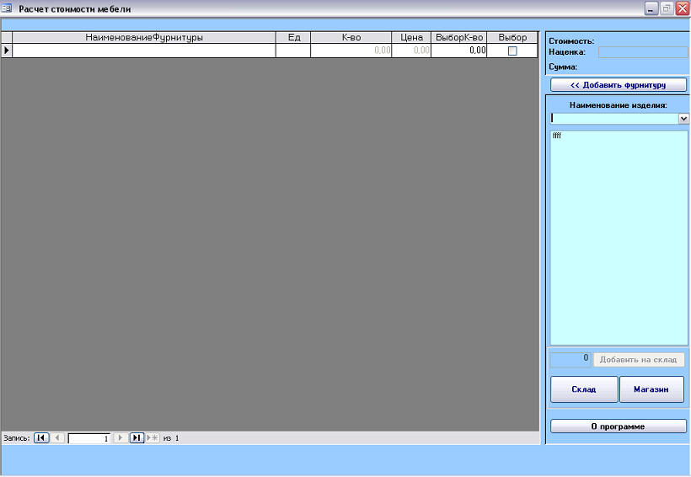Viewport: 691px width, 477px height.
Task: Click К-во cell in first row
Action: pyautogui.click(x=351, y=51)
